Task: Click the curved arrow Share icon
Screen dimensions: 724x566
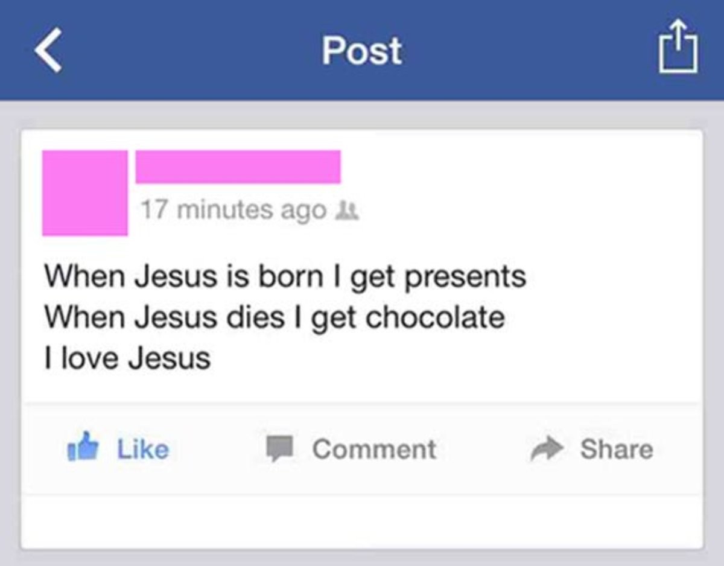Action: (x=546, y=448)
